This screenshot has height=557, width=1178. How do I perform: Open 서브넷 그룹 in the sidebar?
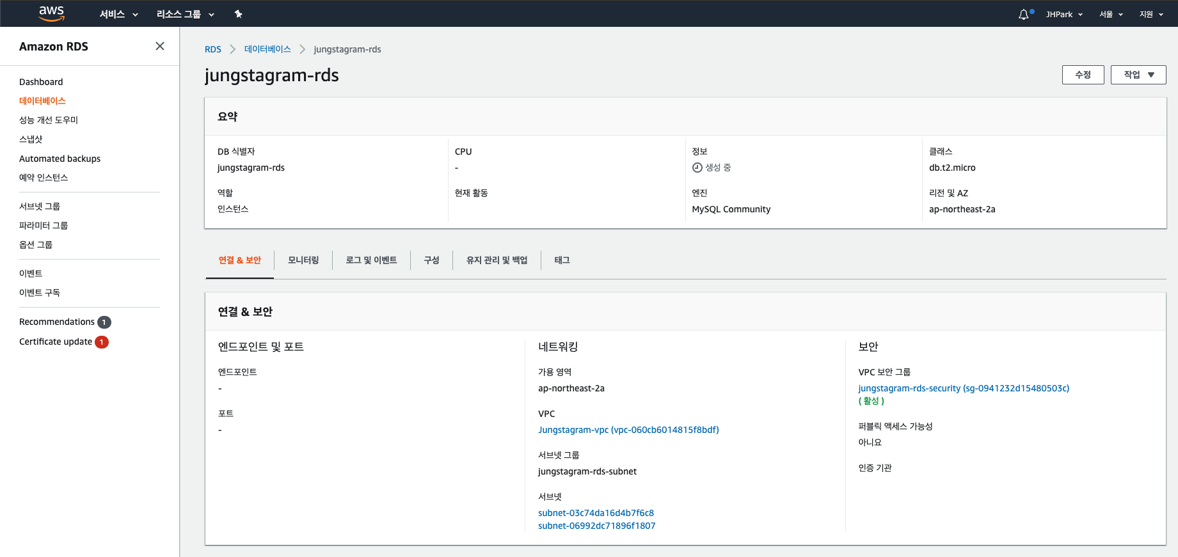coord(40,207)
